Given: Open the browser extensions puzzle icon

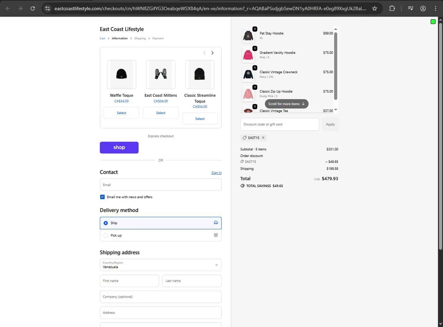Looking at the screenshot, I should (x=392, y=8).
